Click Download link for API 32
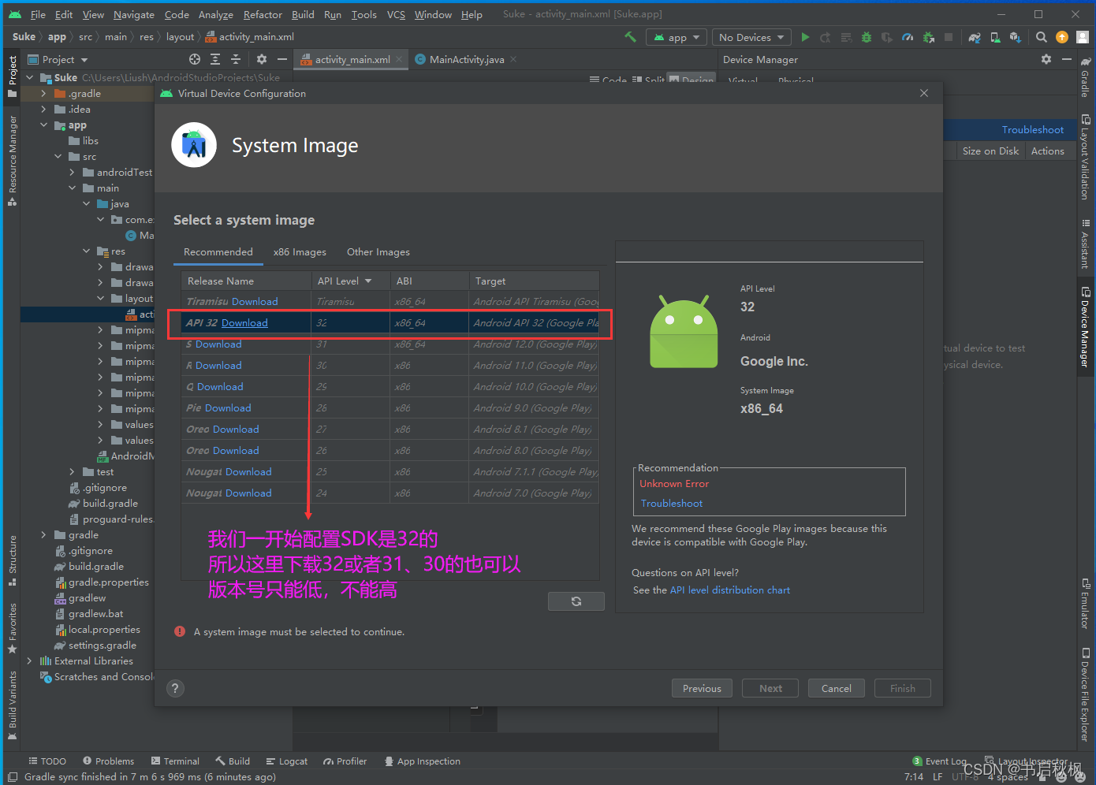 (x=244, y=323)
